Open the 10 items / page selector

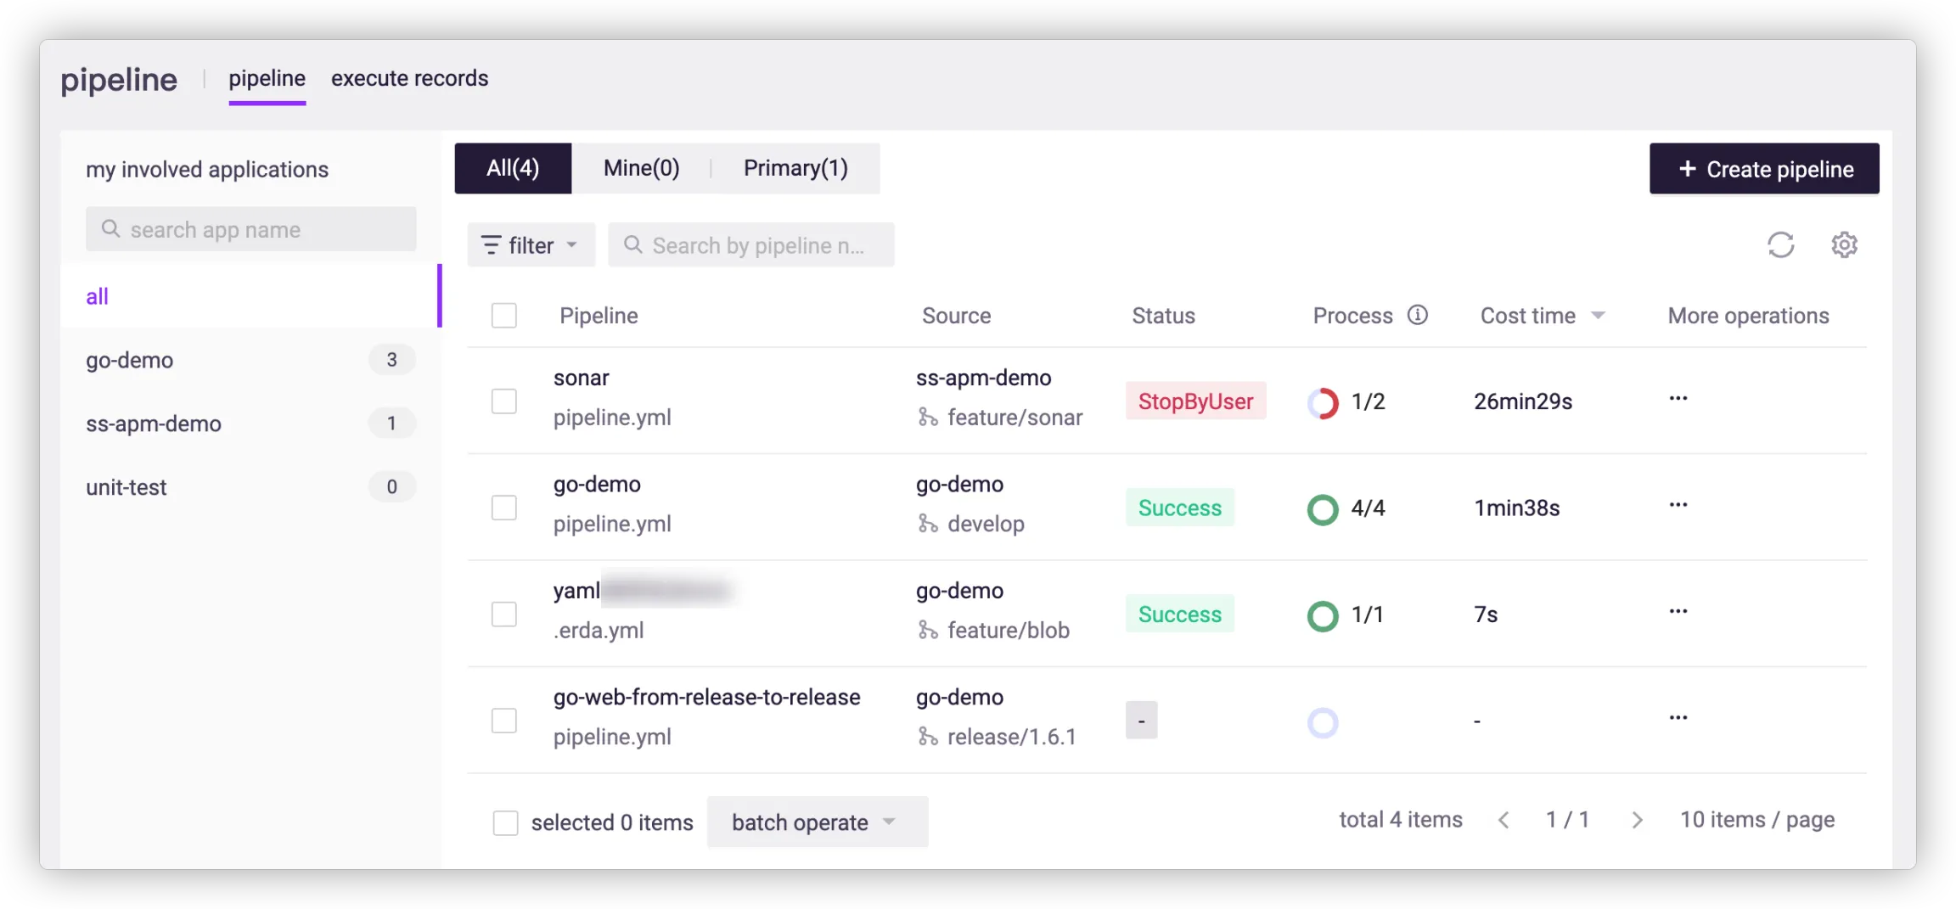click(1756, 820)
